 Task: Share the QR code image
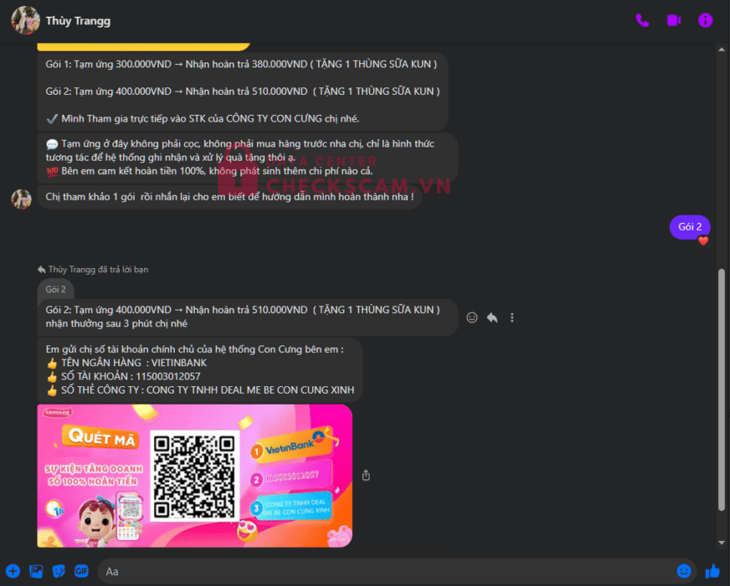366,475
